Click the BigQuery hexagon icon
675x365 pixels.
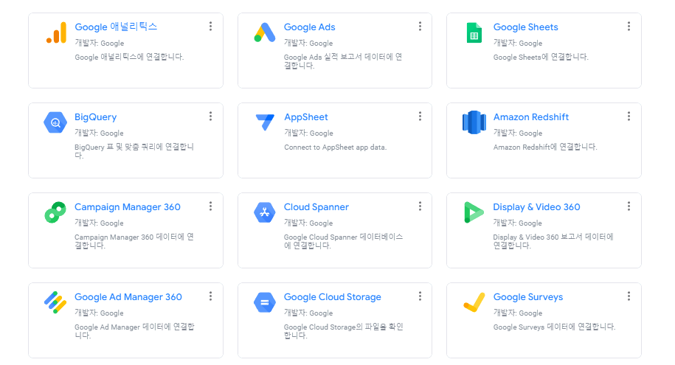pos(55,122)
